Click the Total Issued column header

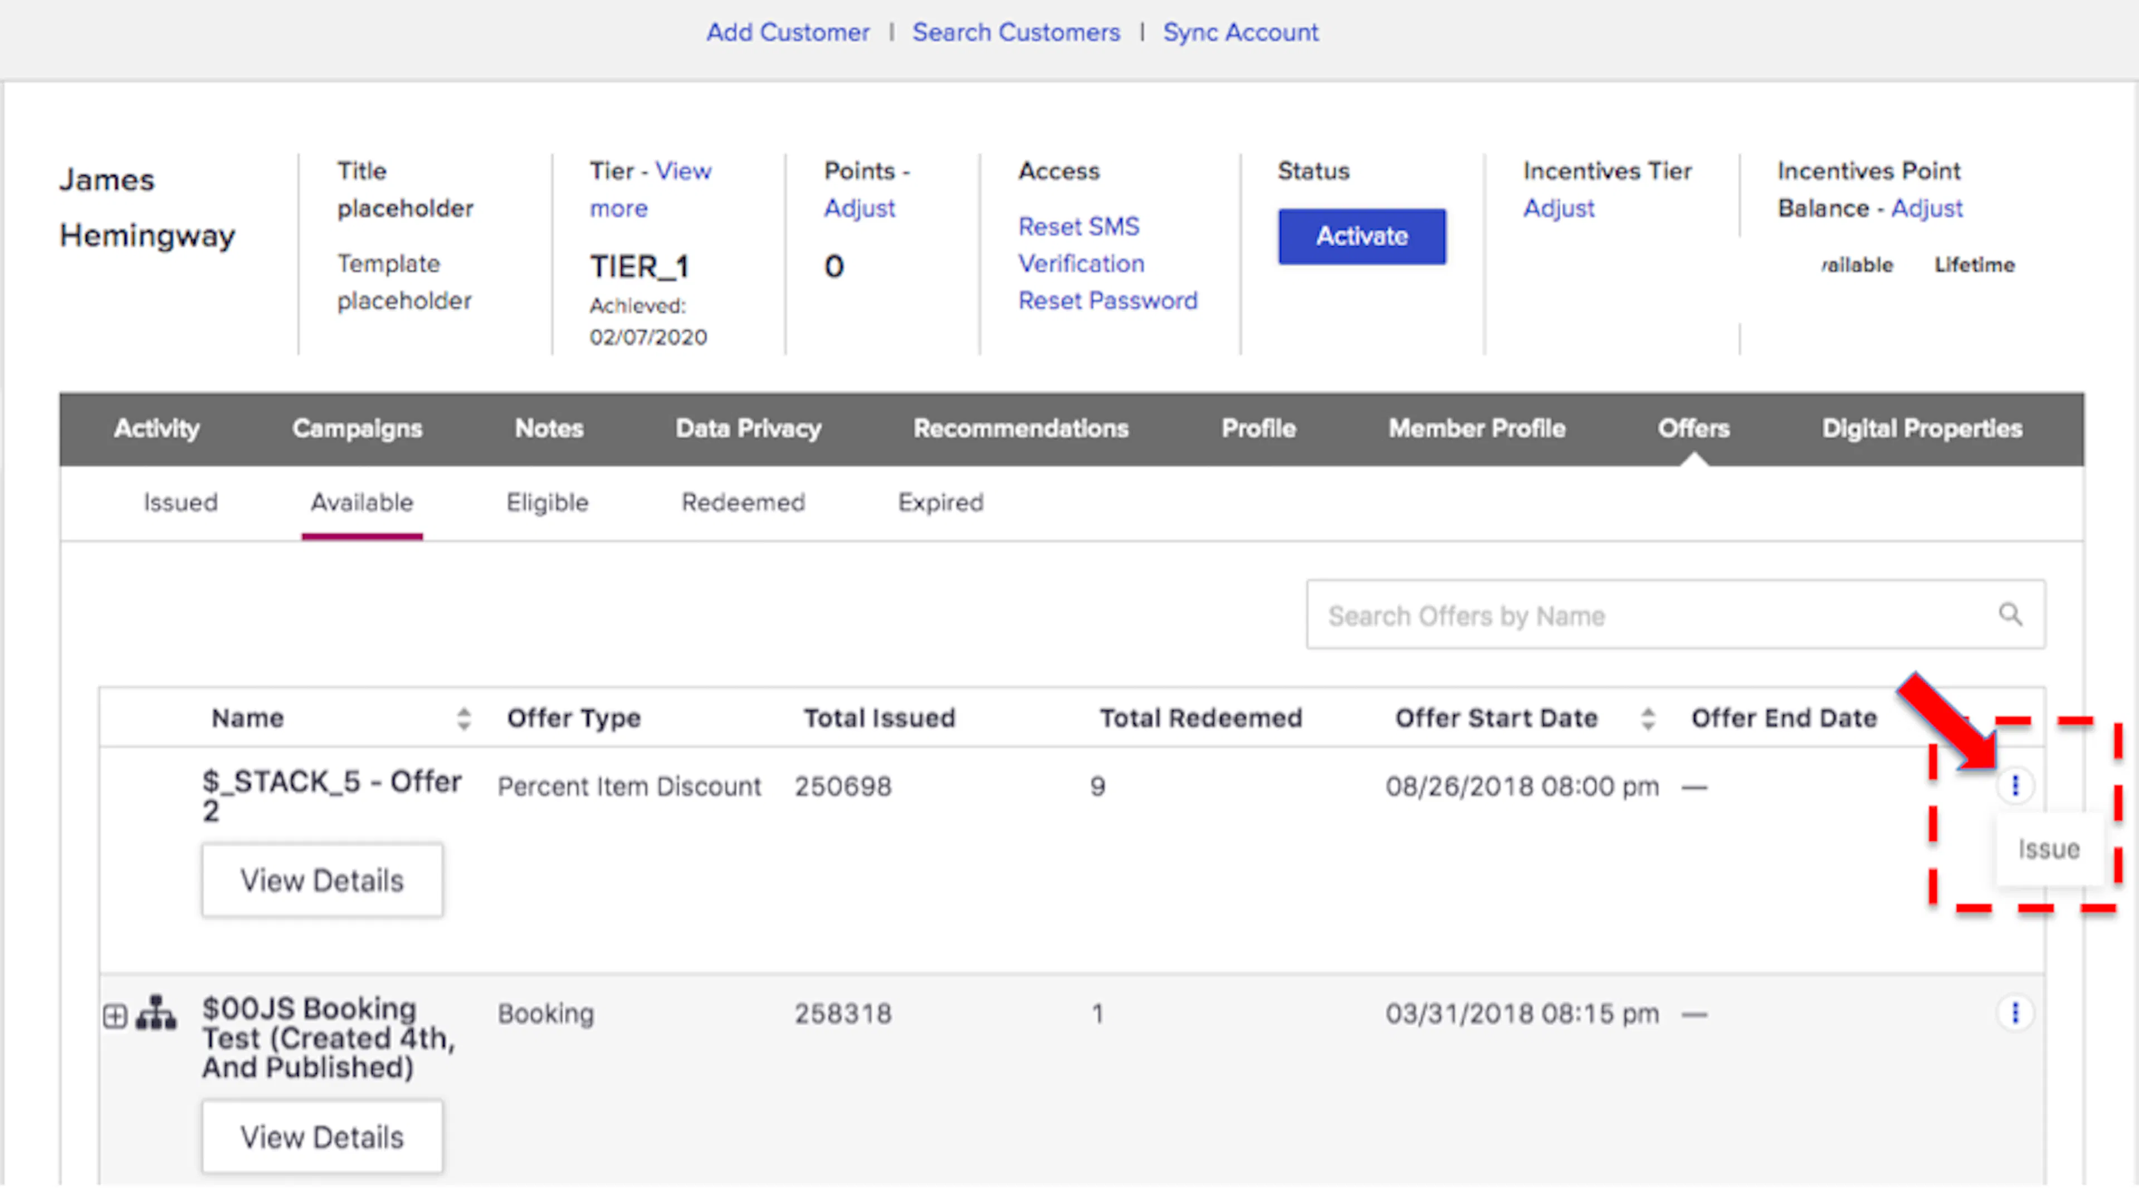tap(880, 718)
